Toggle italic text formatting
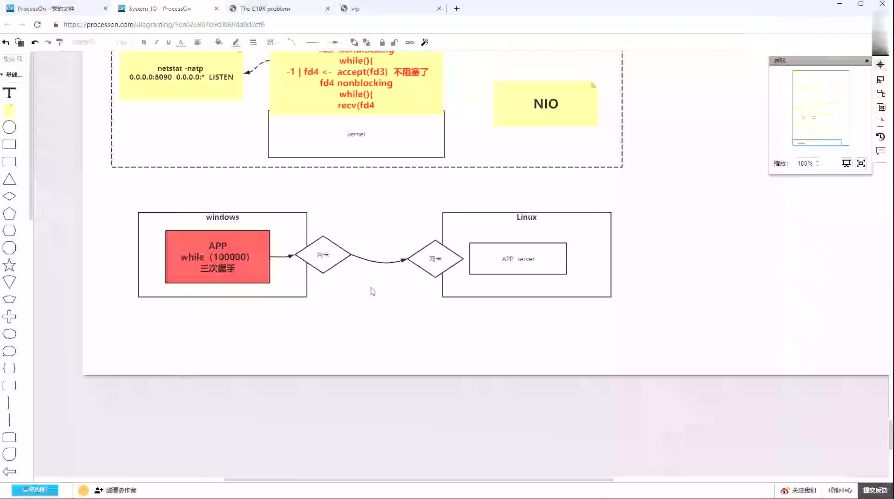The image size is (894, 499). [156, 42]
